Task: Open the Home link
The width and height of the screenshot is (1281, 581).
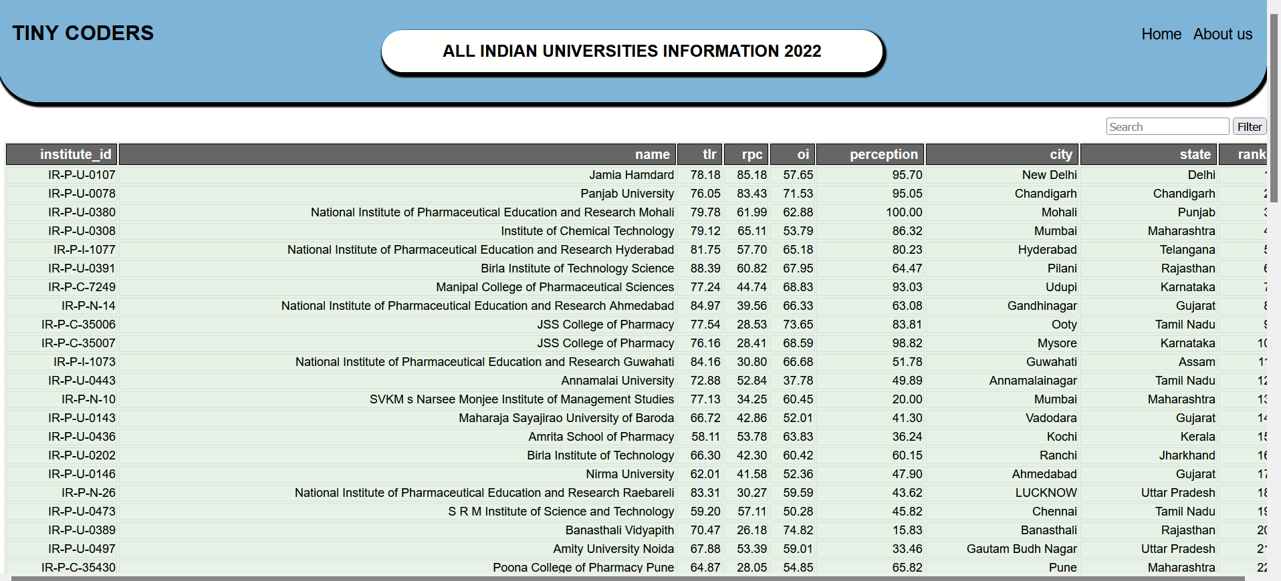Action: point(1161,34)
